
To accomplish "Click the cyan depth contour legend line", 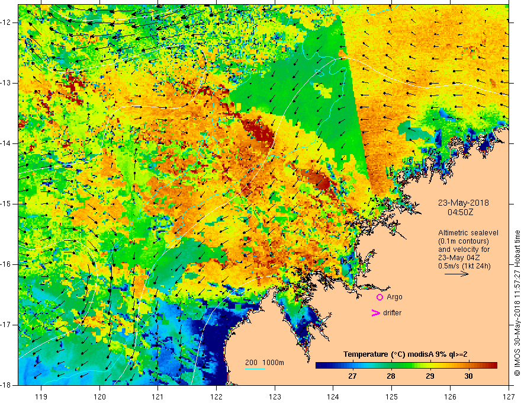I will pyautogui.click(x=255, y=369).
